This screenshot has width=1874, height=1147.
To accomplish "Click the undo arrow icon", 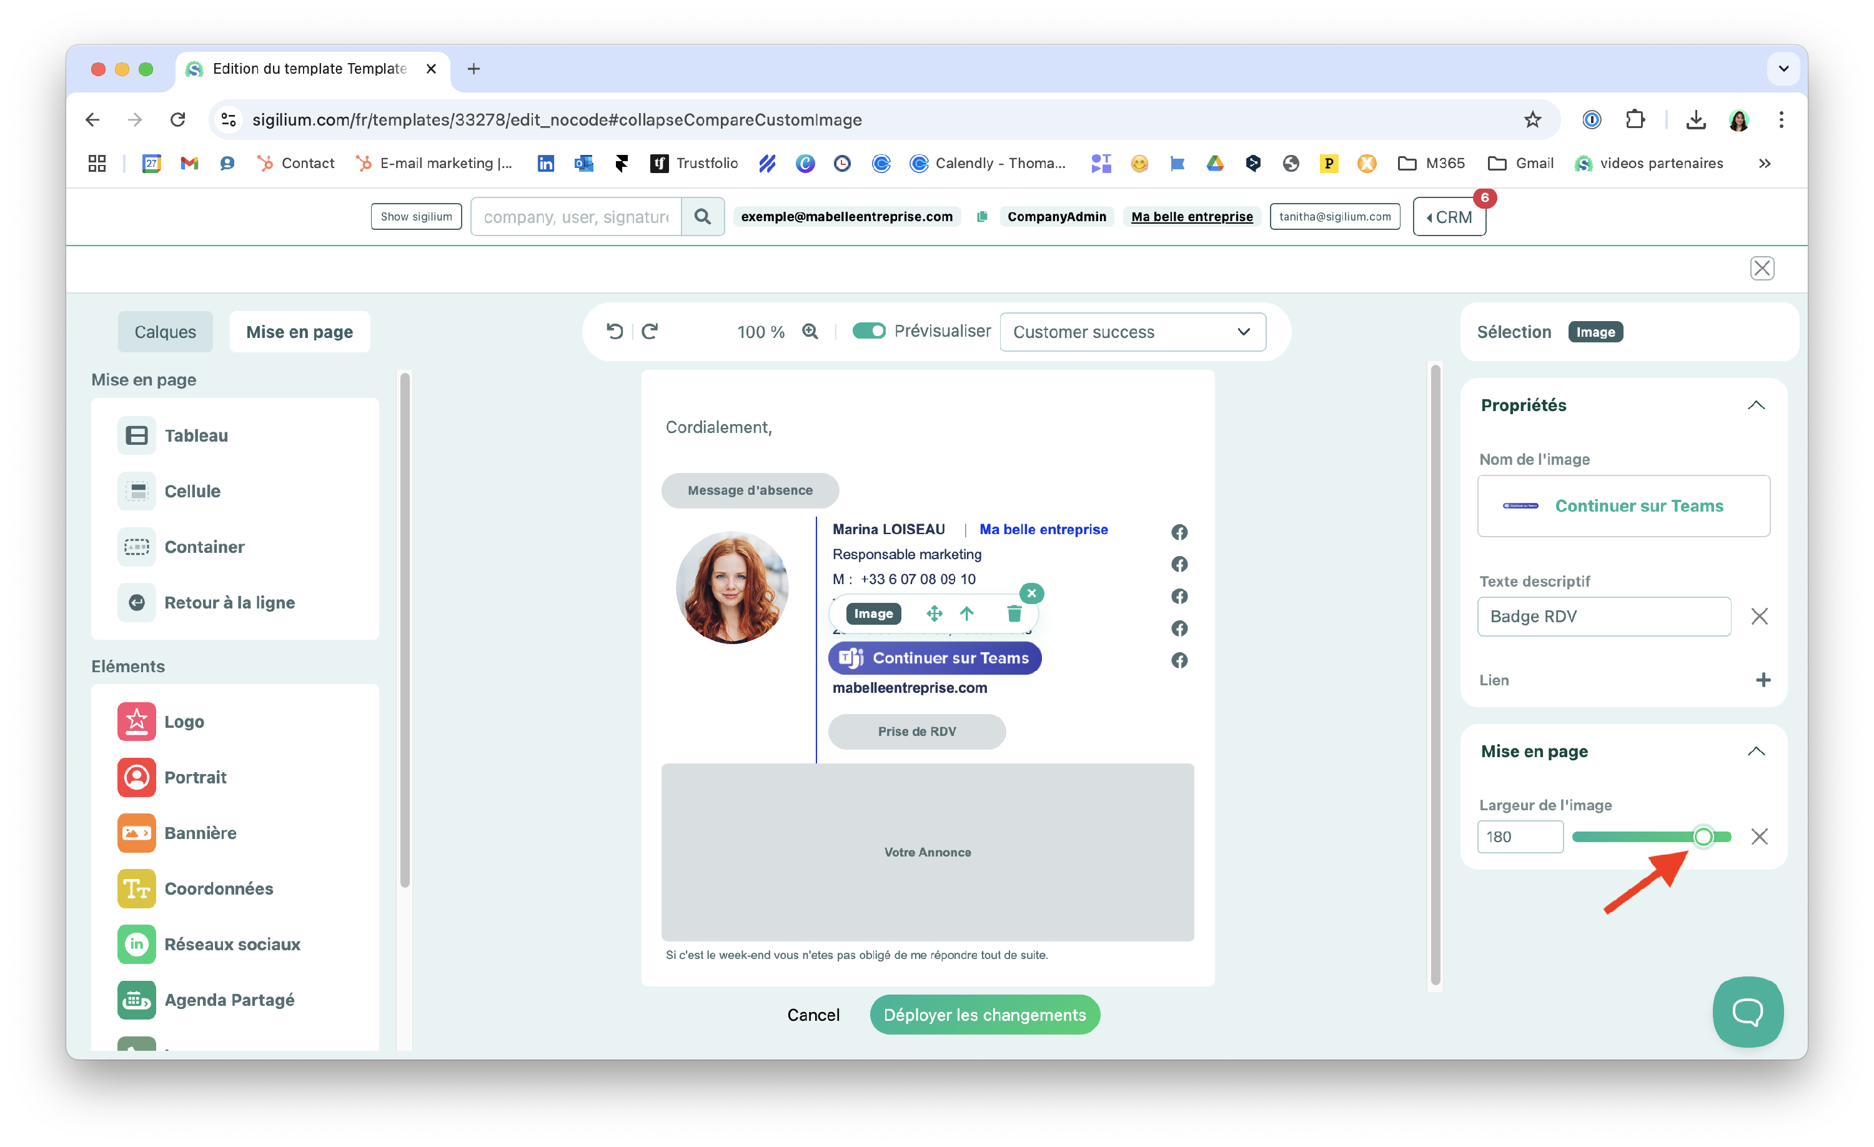I will (x=615, y=331).
